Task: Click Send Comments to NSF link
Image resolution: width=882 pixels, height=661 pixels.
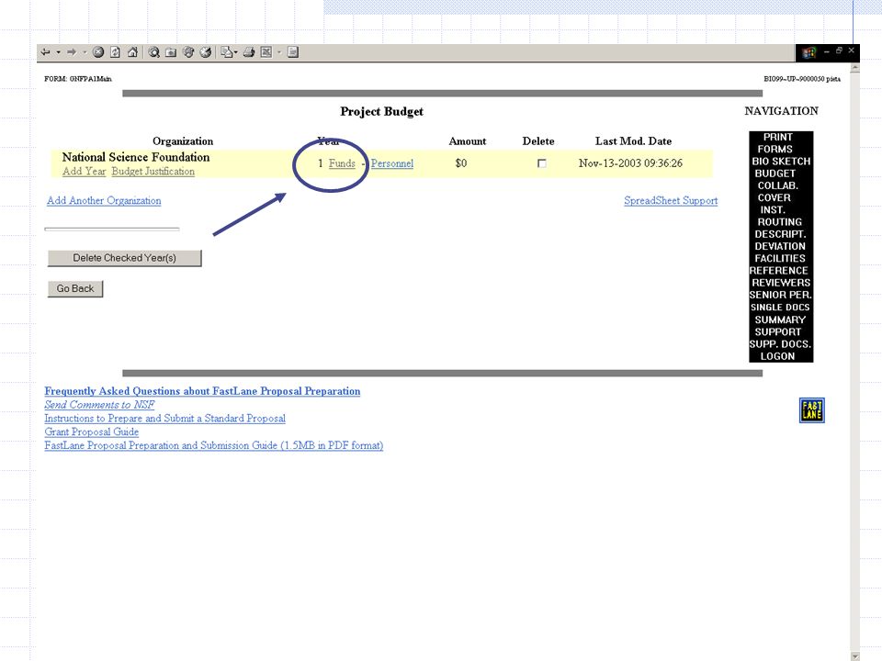Action: point(99,405)
